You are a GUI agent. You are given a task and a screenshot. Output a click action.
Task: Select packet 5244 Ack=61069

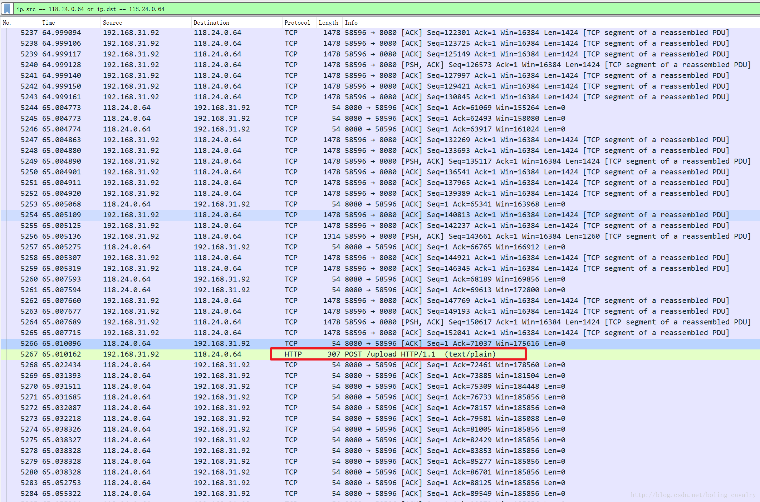tap(380, 108)
